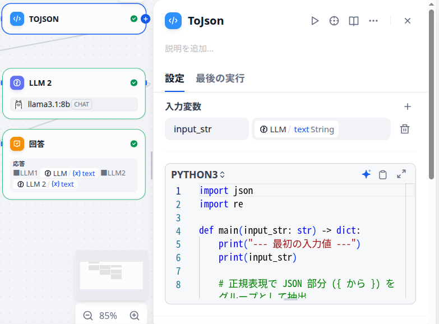This screenshot has height=324, width=439.
Task: Switch to the 最後の実行 tab
Action: click(x=220, y=78)
